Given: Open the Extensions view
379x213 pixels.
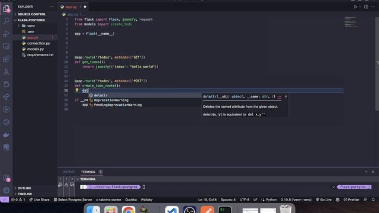Looking at the screenshot, I should pyautogui.click(x=7, y=59).
